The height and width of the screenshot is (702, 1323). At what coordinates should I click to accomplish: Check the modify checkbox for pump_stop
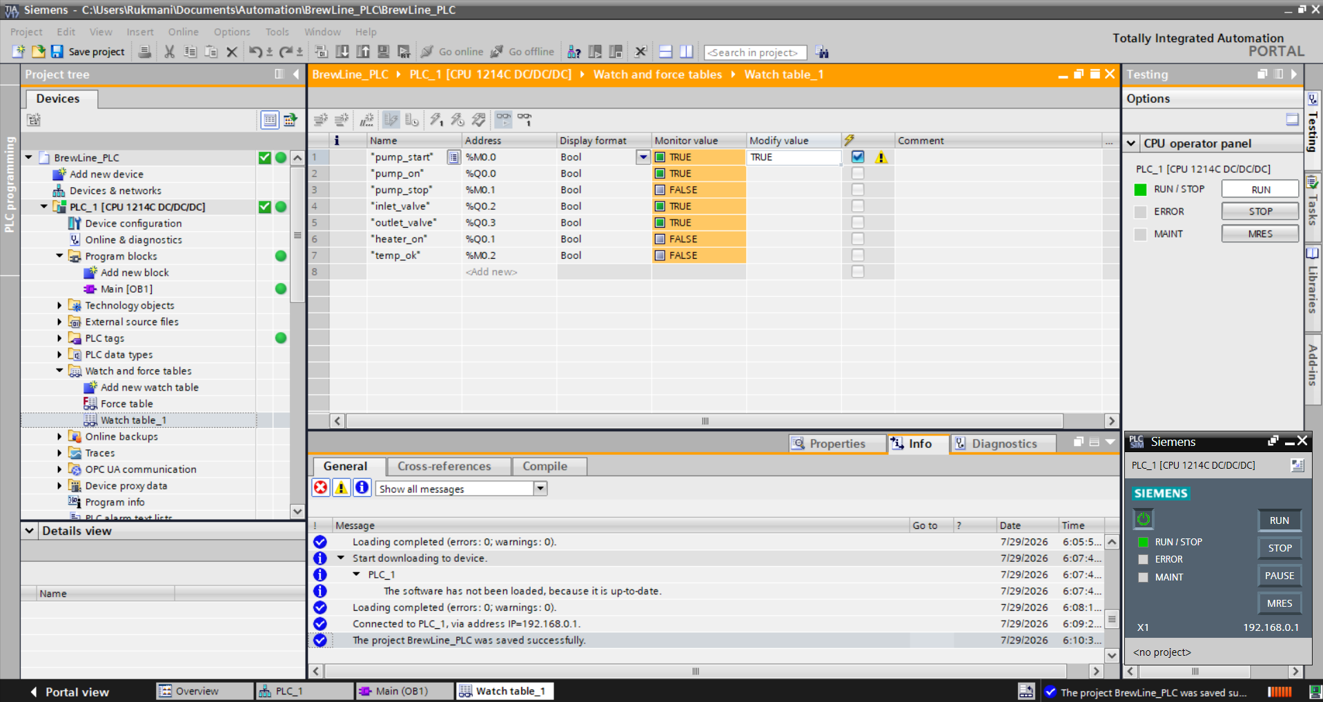pyautogui.click(x=857, y=189)
